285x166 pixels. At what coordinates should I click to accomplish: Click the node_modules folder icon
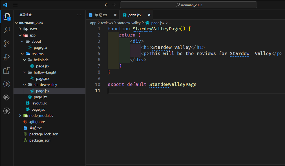click(x=25, y=115)
